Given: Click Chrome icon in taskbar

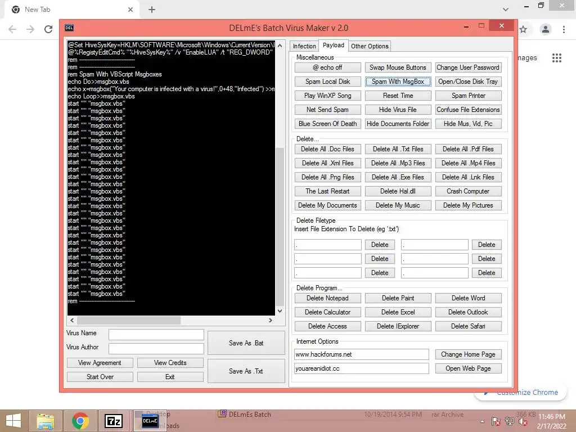Looking at the screenshot, I should (80, 421).
